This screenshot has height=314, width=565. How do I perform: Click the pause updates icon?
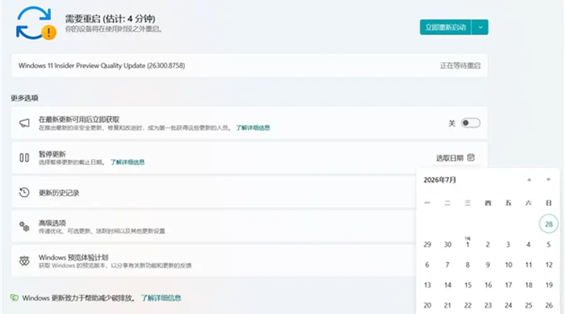coord(24,158)
